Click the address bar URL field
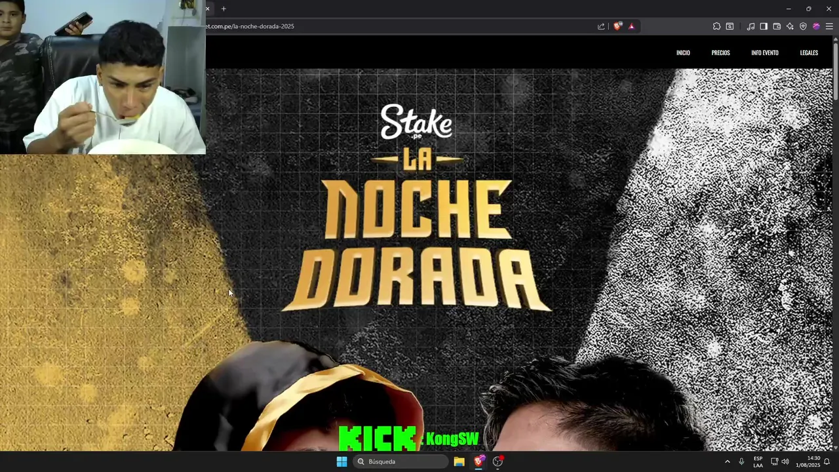 pyautogui.click(x=400, y=26)
